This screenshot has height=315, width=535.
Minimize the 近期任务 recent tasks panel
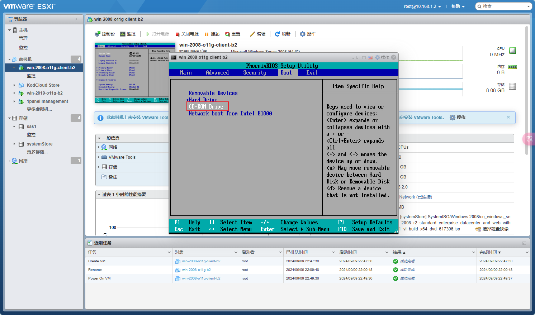[x=524, y=243]
